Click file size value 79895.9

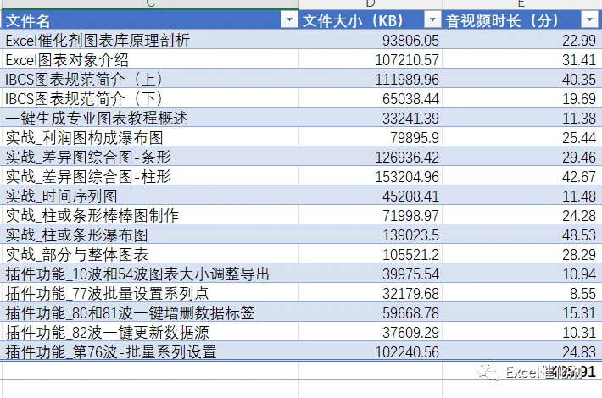pos(415,137)
